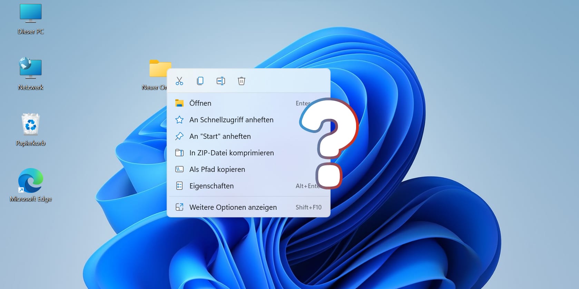Click the Cut scissors icon in context menu
The width and height of the screenshot is (579, 289).
179,81
